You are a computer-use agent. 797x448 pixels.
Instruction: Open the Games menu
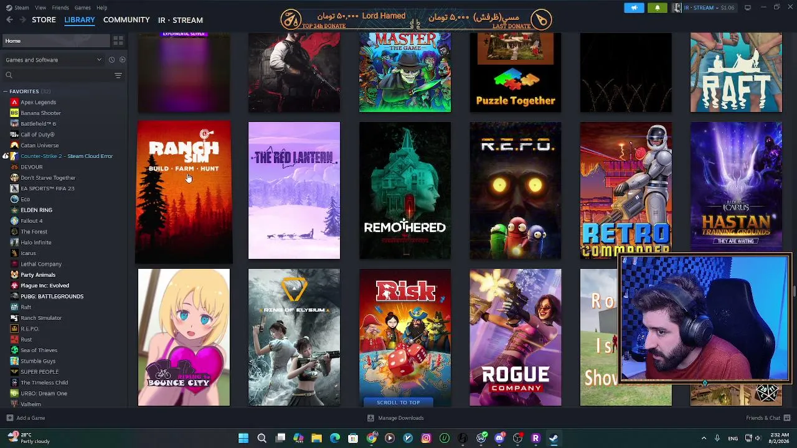(x=82, y=7)
